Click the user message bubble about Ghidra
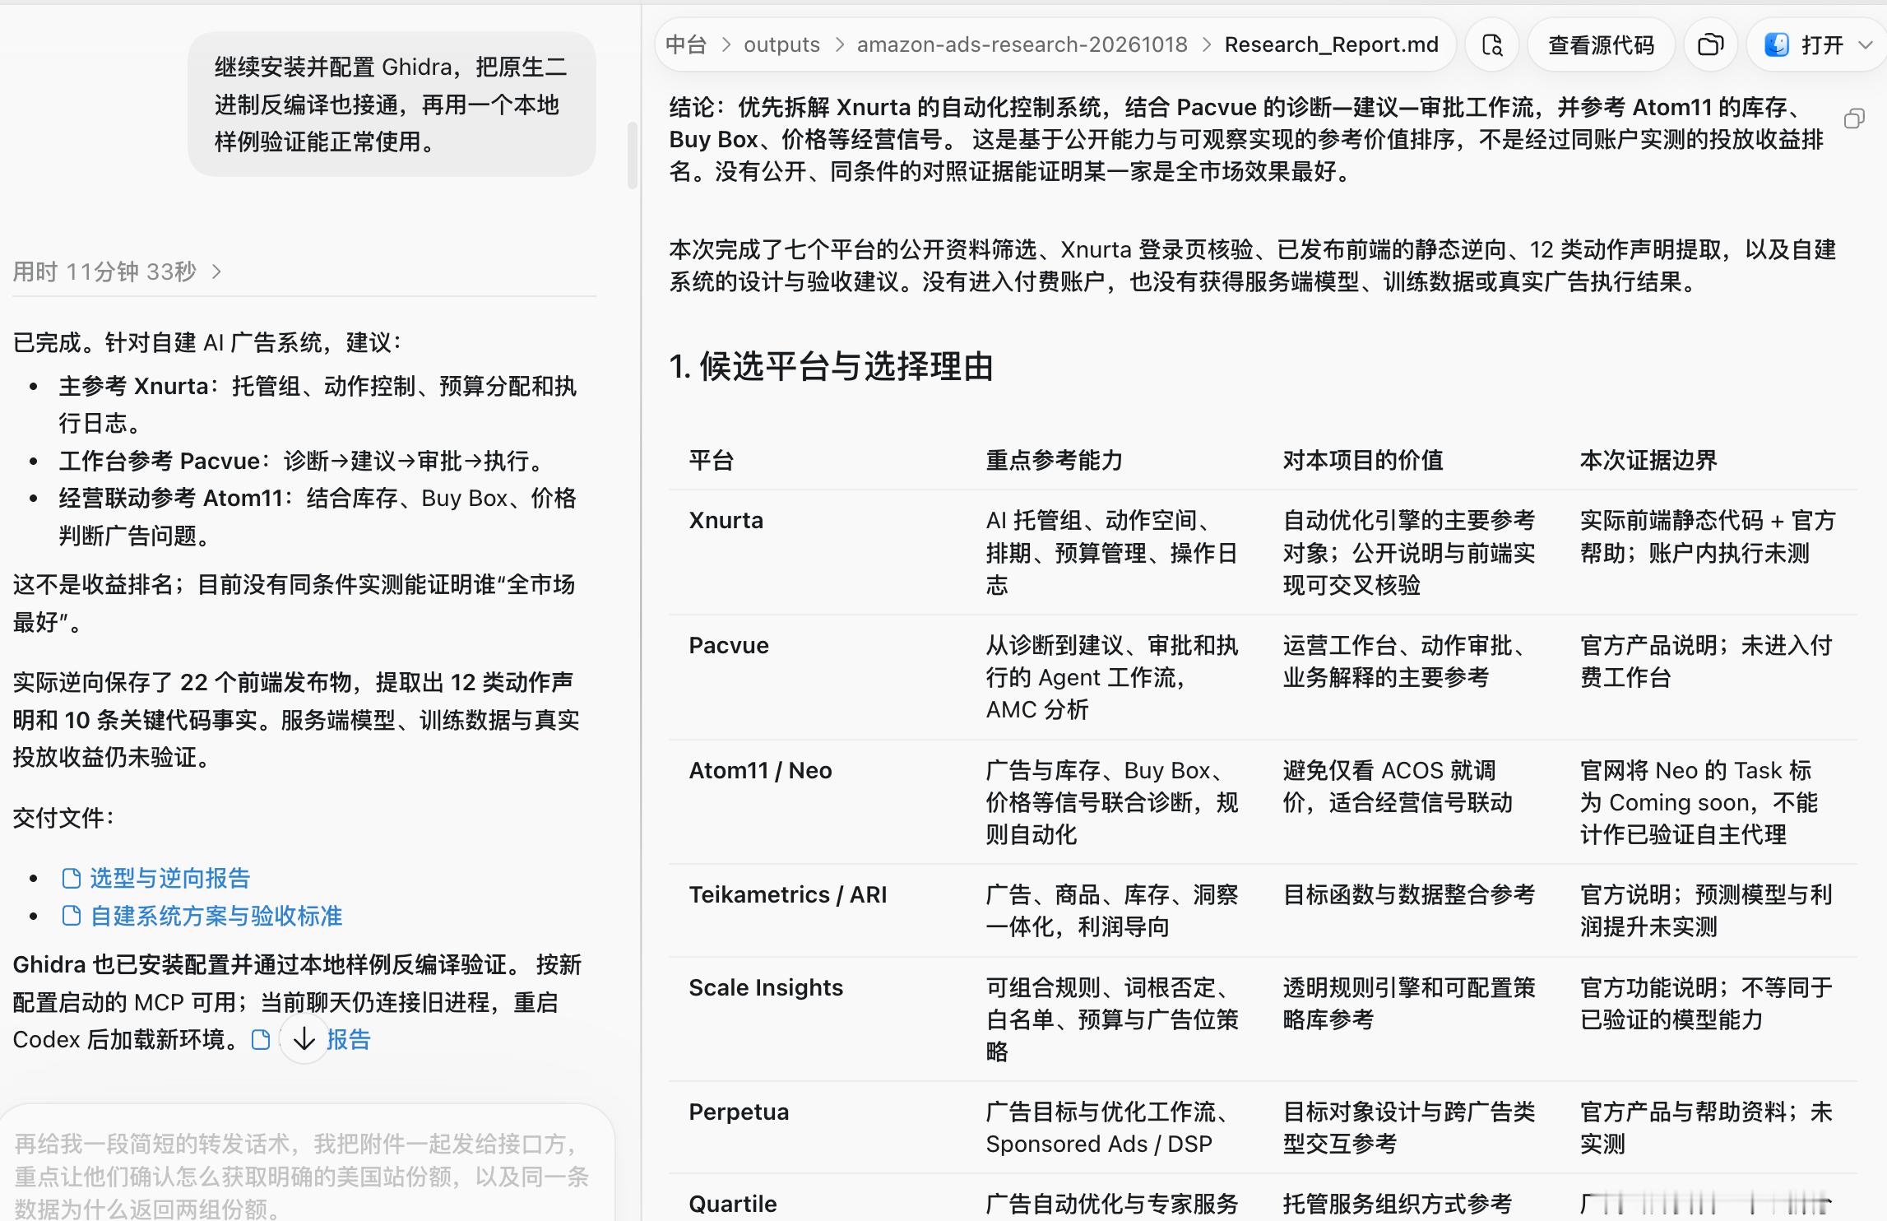This screenshot has height=1221, width=1887. tap(392, 104)
